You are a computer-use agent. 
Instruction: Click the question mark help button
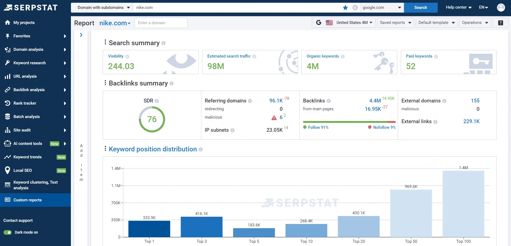click(500, 23)
